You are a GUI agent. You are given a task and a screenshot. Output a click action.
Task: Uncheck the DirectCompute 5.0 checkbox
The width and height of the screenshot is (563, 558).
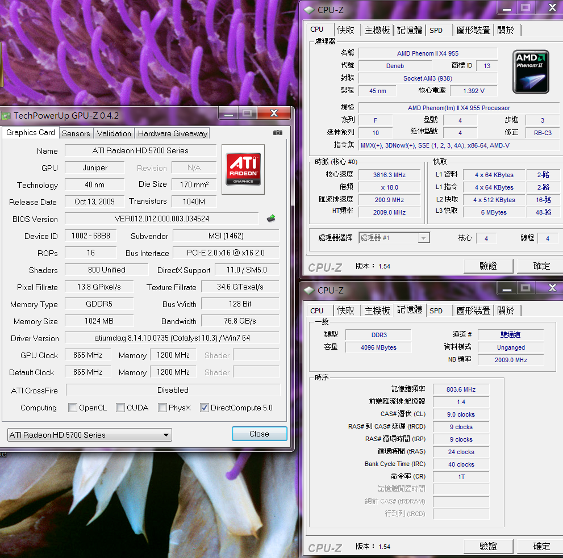tap(205, 408)
